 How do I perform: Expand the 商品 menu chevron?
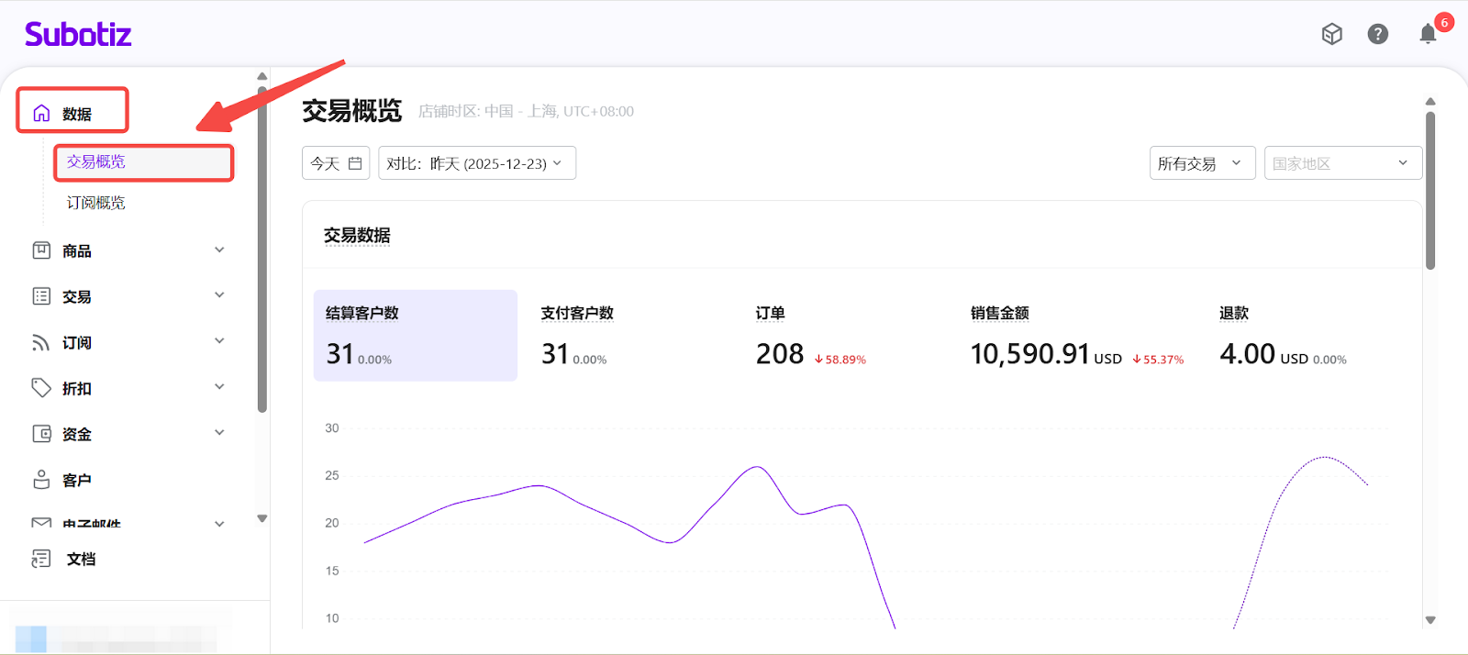tap(219, 250)
